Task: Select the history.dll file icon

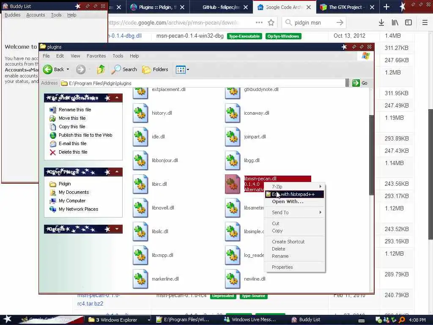Action: point(140,113)
